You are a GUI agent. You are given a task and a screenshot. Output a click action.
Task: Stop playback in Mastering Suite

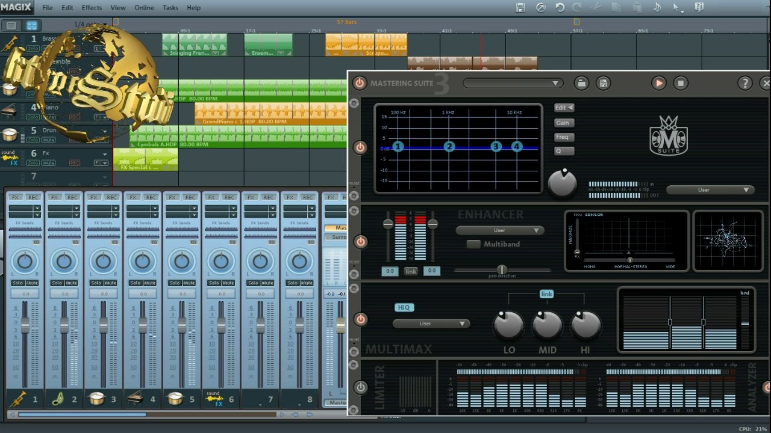680,84
